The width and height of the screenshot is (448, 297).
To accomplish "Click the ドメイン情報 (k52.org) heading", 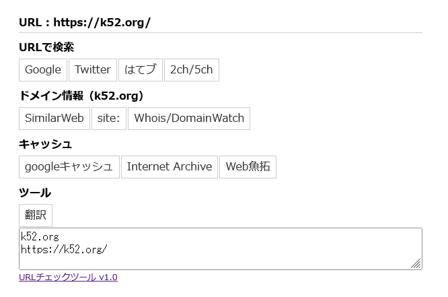I will click(x=81, y=96).
